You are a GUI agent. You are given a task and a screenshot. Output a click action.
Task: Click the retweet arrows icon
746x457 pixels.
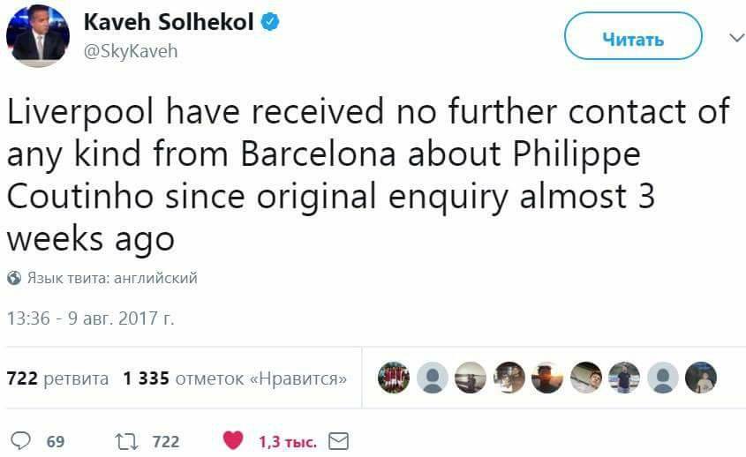[x=127, y=440]
